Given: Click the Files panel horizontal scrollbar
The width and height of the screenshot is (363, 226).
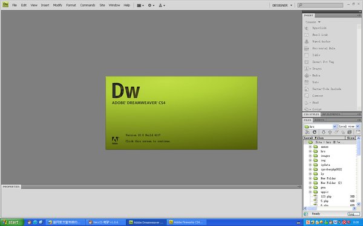Looking at the screenshot, I should coord(330,209).
